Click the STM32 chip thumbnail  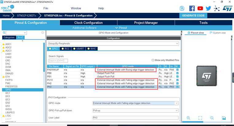tap(207, 76)
